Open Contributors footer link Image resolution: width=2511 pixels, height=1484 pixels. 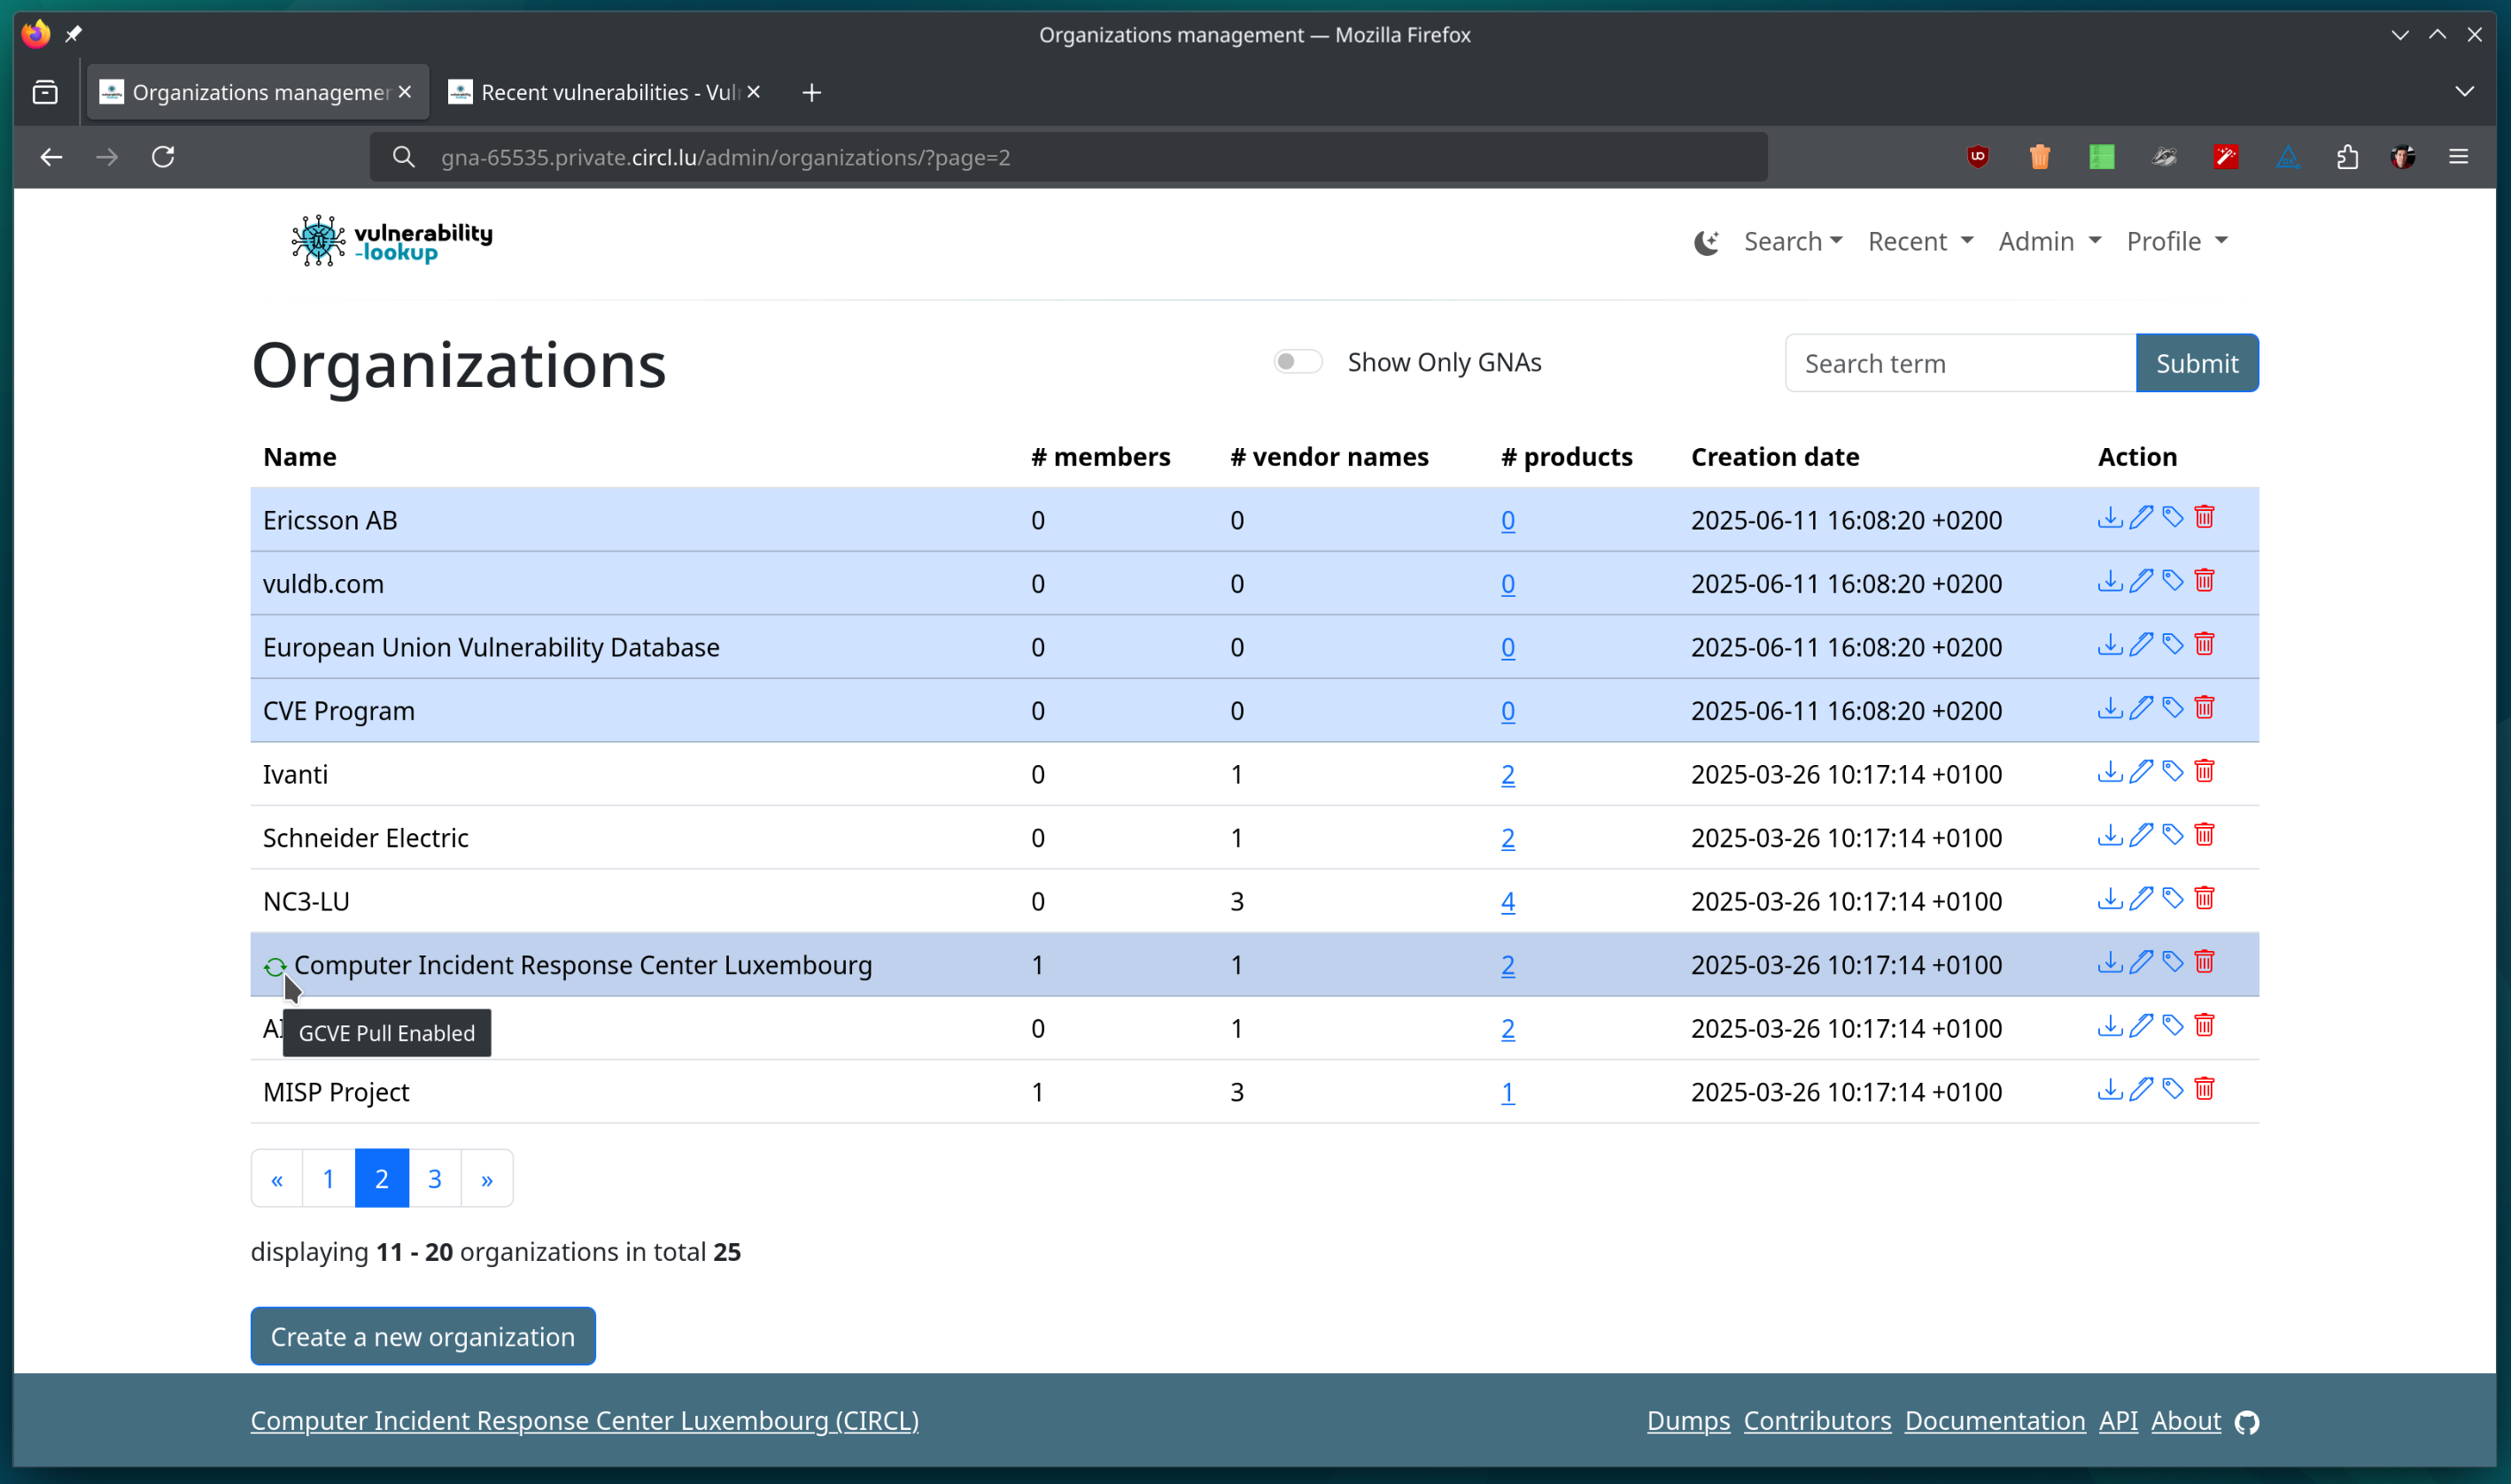point(1817,1421)
